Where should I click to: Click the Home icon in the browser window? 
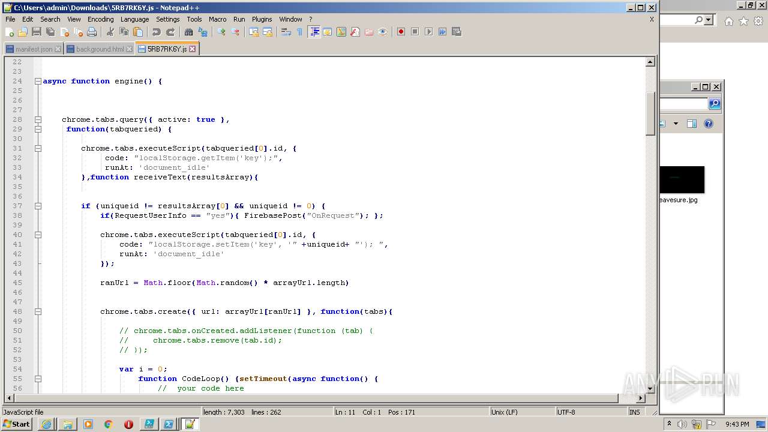click(728, 21)
